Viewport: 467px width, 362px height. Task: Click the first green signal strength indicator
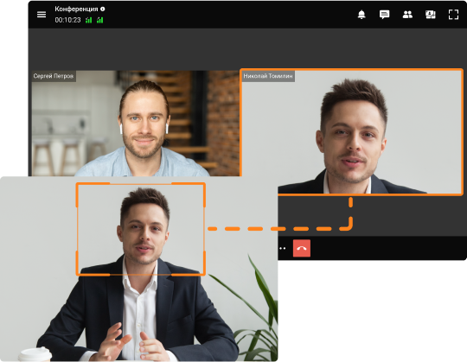(x=89, y=20)
